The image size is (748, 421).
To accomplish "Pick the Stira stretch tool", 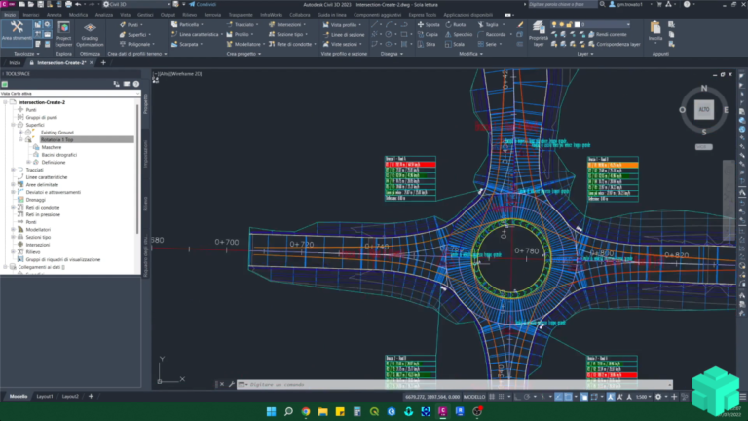I will click(427, 44).
